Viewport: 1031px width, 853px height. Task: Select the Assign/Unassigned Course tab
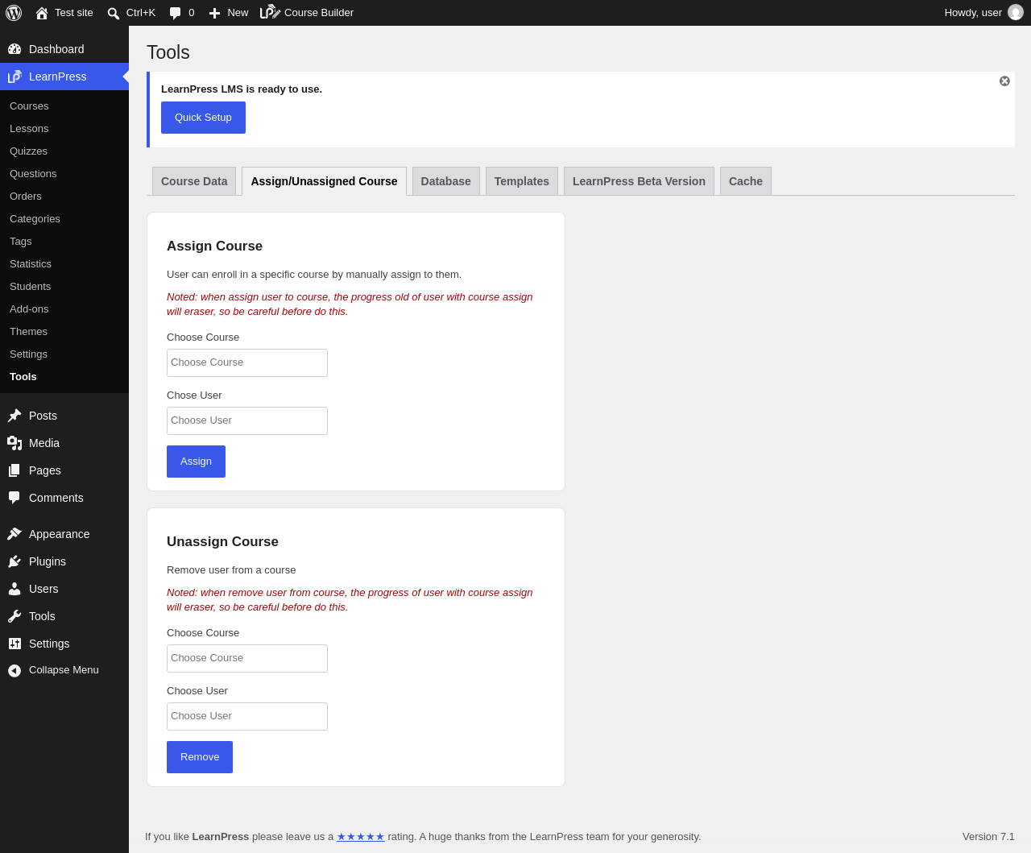click(x=324, y=181)
